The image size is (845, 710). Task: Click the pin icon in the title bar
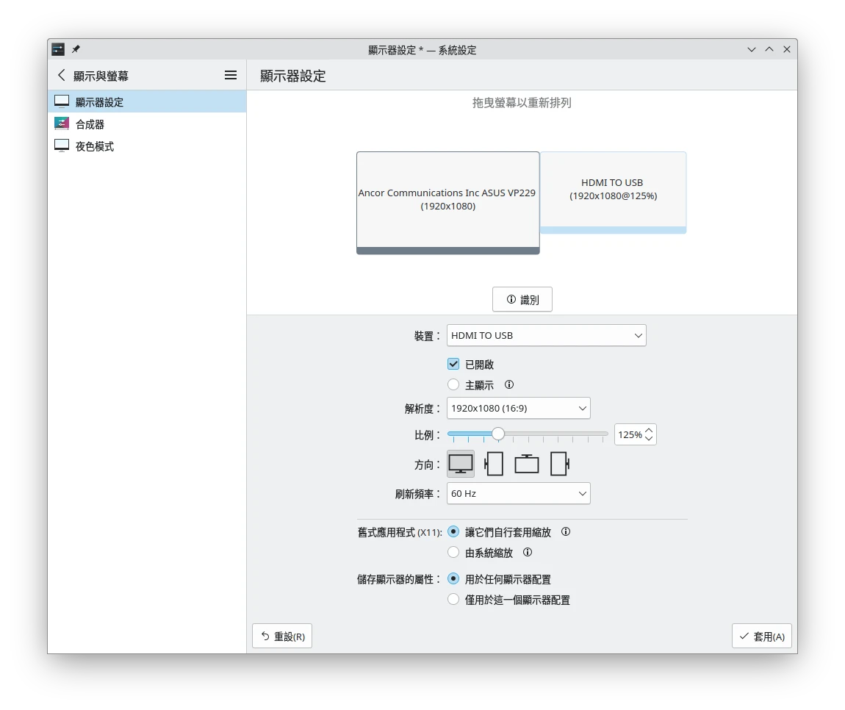pyautogui.click(x=76, y=49)
